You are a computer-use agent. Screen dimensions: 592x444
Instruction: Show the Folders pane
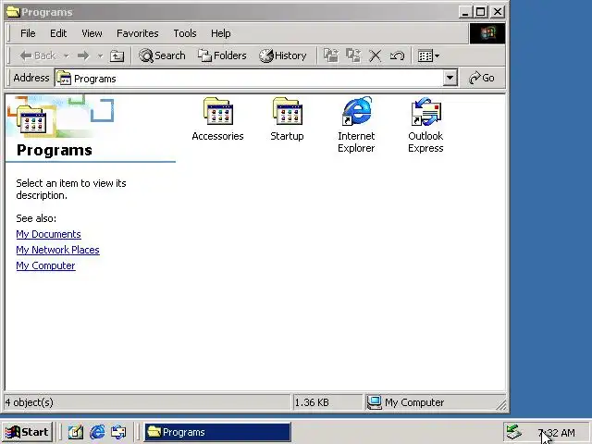click(222, 55)
